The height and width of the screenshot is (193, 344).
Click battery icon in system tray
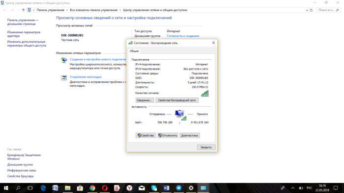point(301,188)
